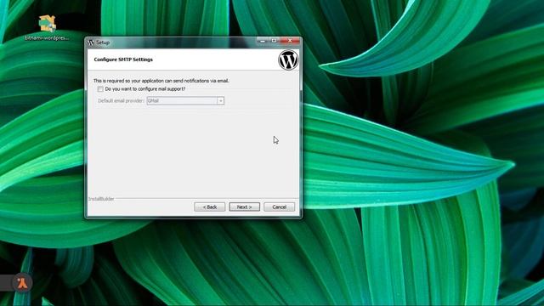Open the Default email provider dropdown arrow
Image resolution: width=544 pixels, height=306 pixels.
pos(221,100)
